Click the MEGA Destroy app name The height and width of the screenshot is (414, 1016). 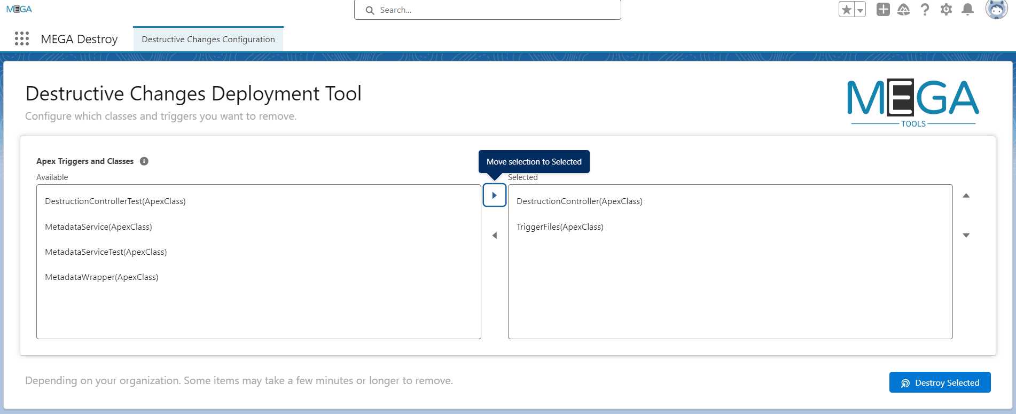(79, 39)
